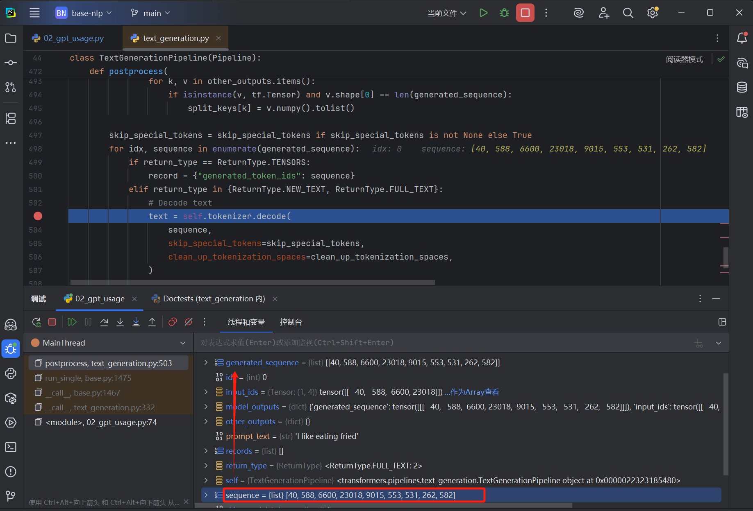
Task: Expand the generated_sequence variable node
Action: [206, 363]
